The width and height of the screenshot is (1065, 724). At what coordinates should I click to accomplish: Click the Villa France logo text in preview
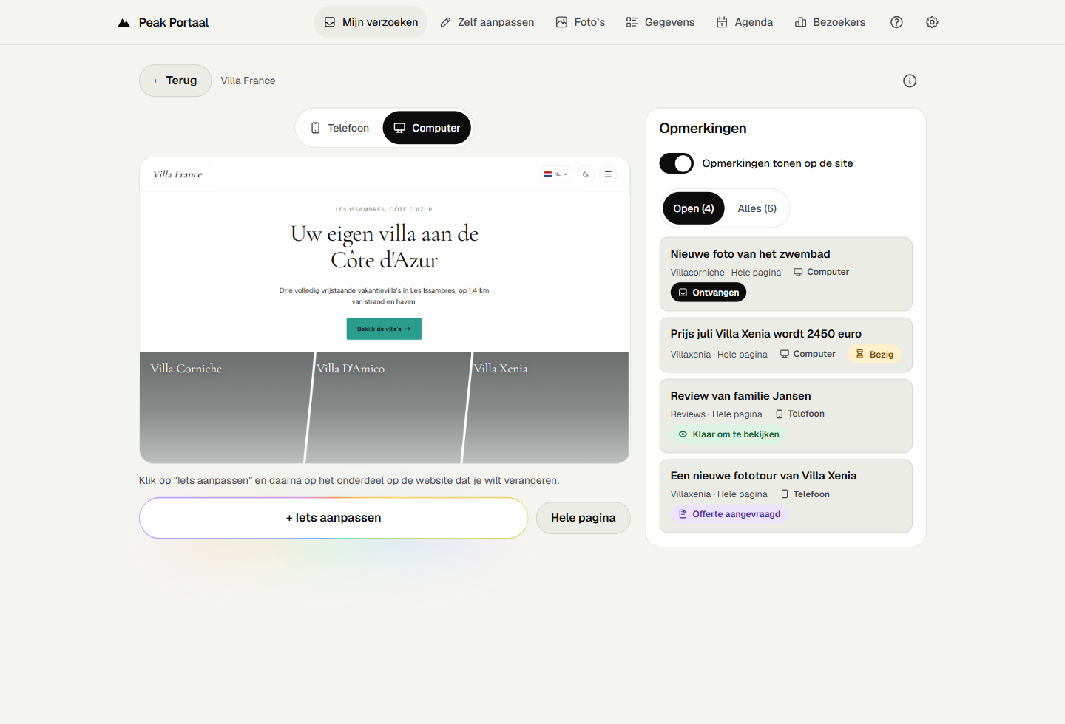pos(177,174)
